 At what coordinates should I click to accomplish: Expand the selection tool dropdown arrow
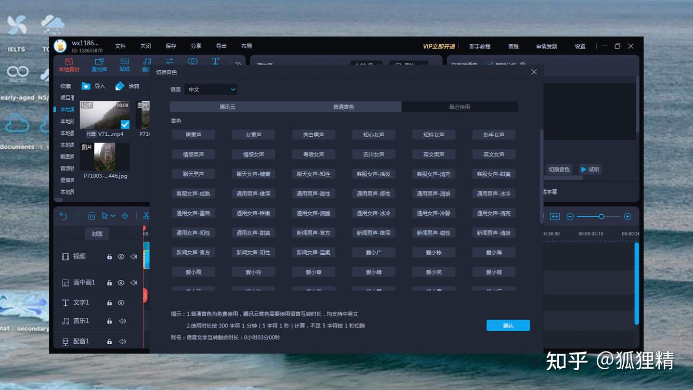[x=113, y=216]
